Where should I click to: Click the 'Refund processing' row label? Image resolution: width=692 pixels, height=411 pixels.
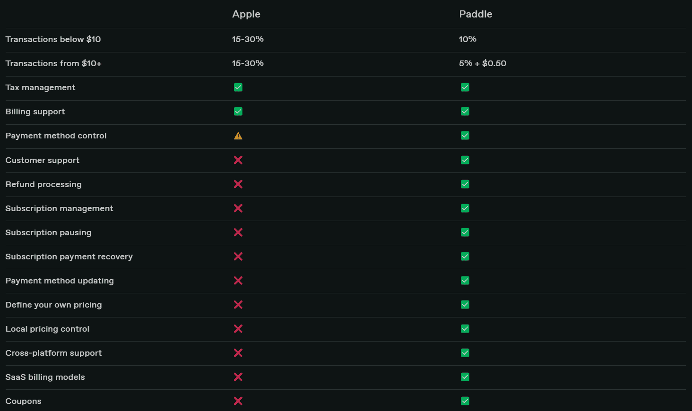point(43,185)
